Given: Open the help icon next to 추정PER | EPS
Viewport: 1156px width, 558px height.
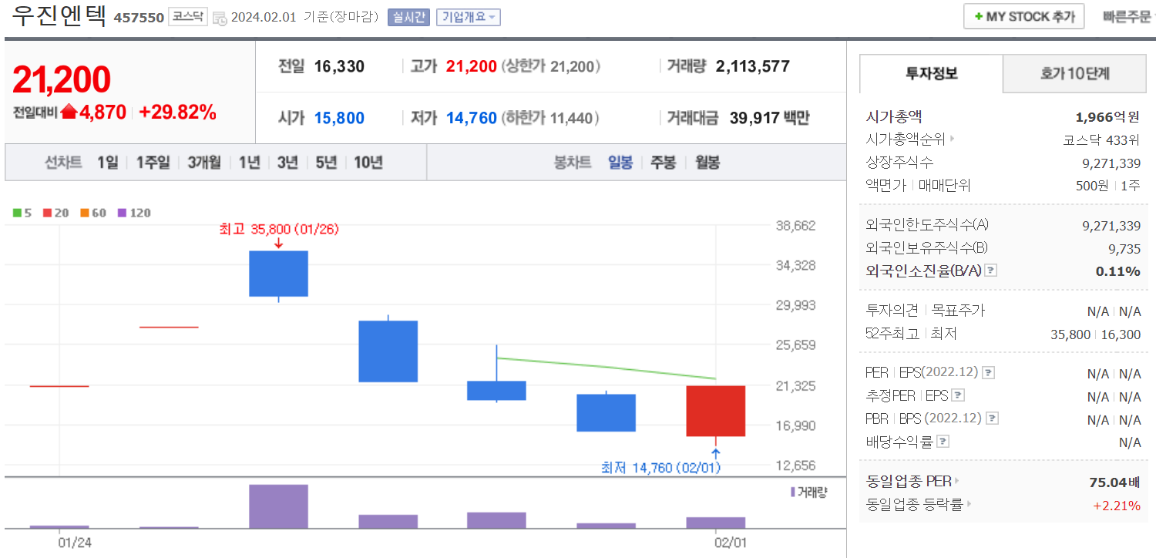Looking at the screenshot, I should pyautogui.click(x=958, y=396).
